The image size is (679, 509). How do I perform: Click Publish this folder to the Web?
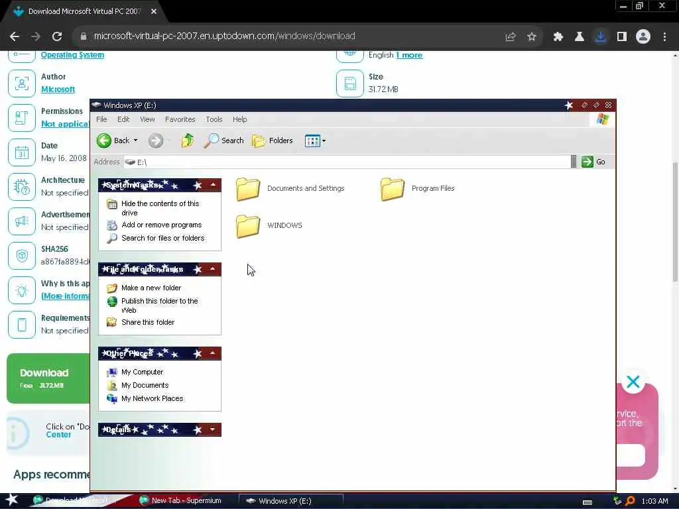pyautogui.click(x=154, y=305)
